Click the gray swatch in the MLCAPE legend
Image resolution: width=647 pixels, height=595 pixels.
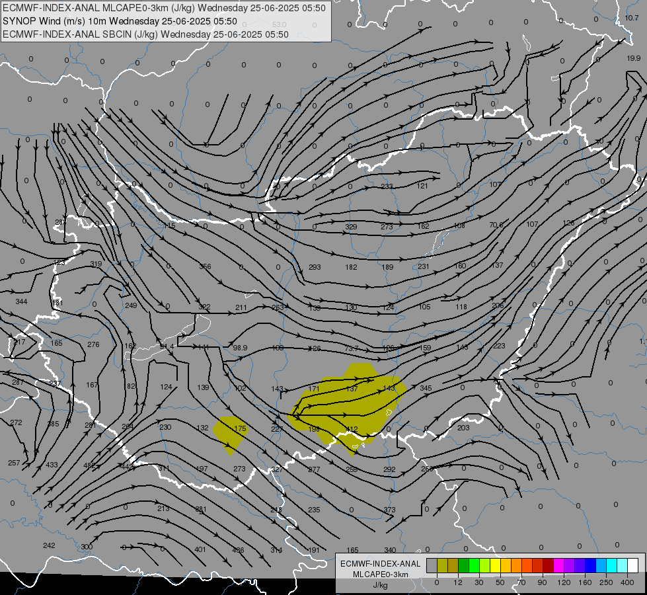tap(432, 565)
